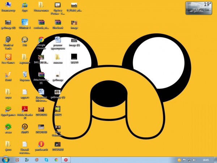This screenshot has width=217, height=163.
Task: Open the volume speaker tray icon
Action: tap(195, 160)
